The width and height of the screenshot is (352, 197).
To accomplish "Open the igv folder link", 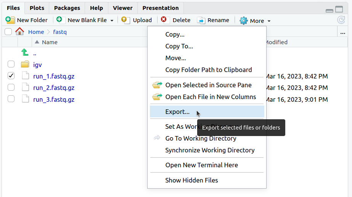I will pos(37,65).
